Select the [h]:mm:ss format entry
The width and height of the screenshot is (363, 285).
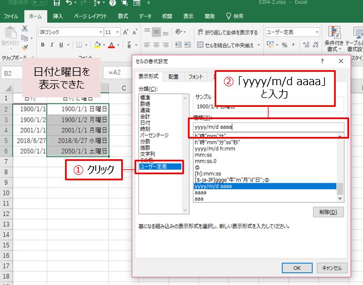pyautogui.click(x=208, y=174)
